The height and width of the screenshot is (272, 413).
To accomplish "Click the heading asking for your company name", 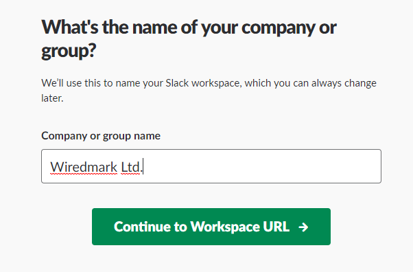I will tap(189, 38).
